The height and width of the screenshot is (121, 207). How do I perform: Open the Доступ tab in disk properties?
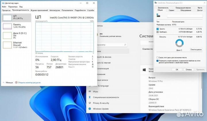(200, 10)
